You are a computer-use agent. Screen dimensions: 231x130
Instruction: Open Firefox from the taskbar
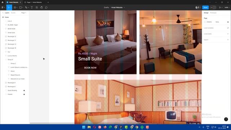(x=105, y=127)
